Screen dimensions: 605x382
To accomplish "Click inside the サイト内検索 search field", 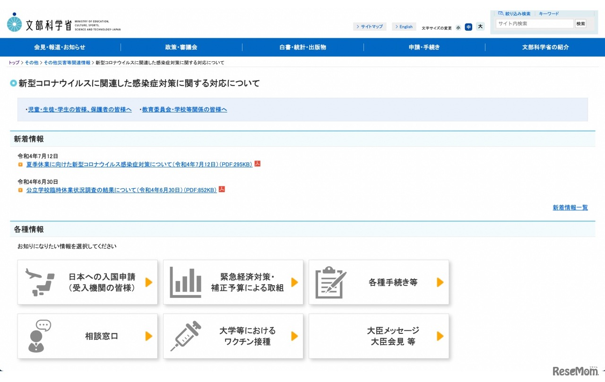I will tap(534, 23).
